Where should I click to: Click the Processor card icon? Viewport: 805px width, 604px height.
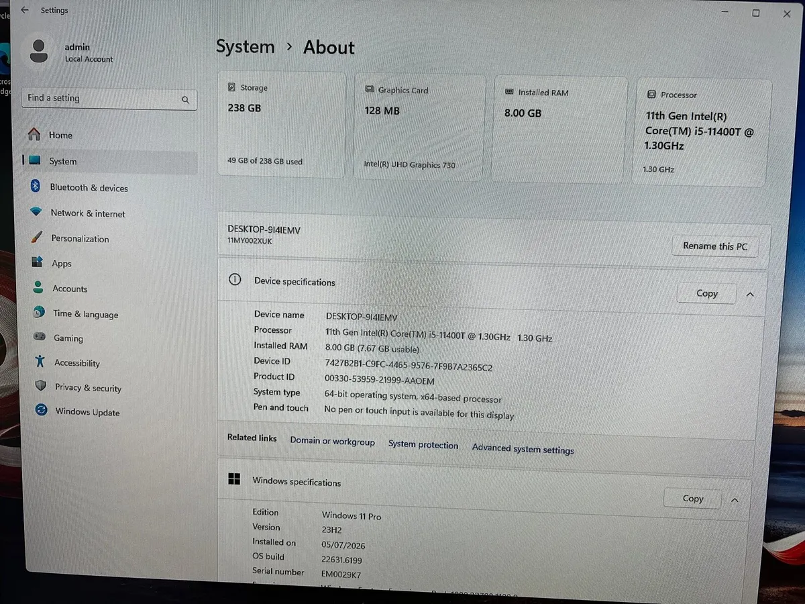[651, 95]
